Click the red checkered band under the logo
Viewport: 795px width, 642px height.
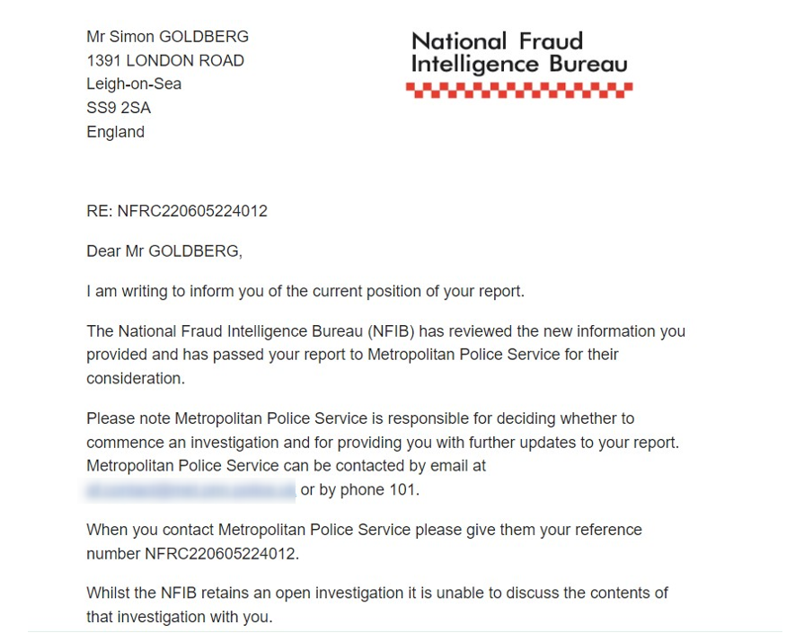(x=518, y=90)
